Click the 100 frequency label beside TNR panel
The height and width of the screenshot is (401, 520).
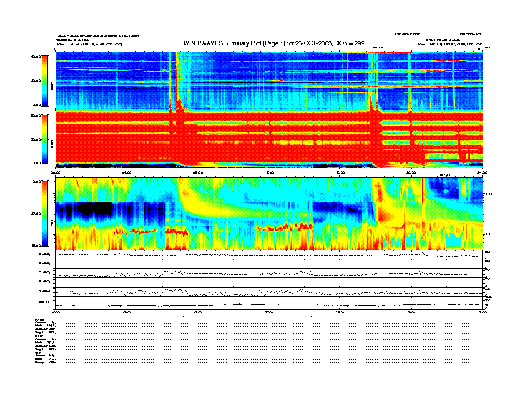[488, 194]
